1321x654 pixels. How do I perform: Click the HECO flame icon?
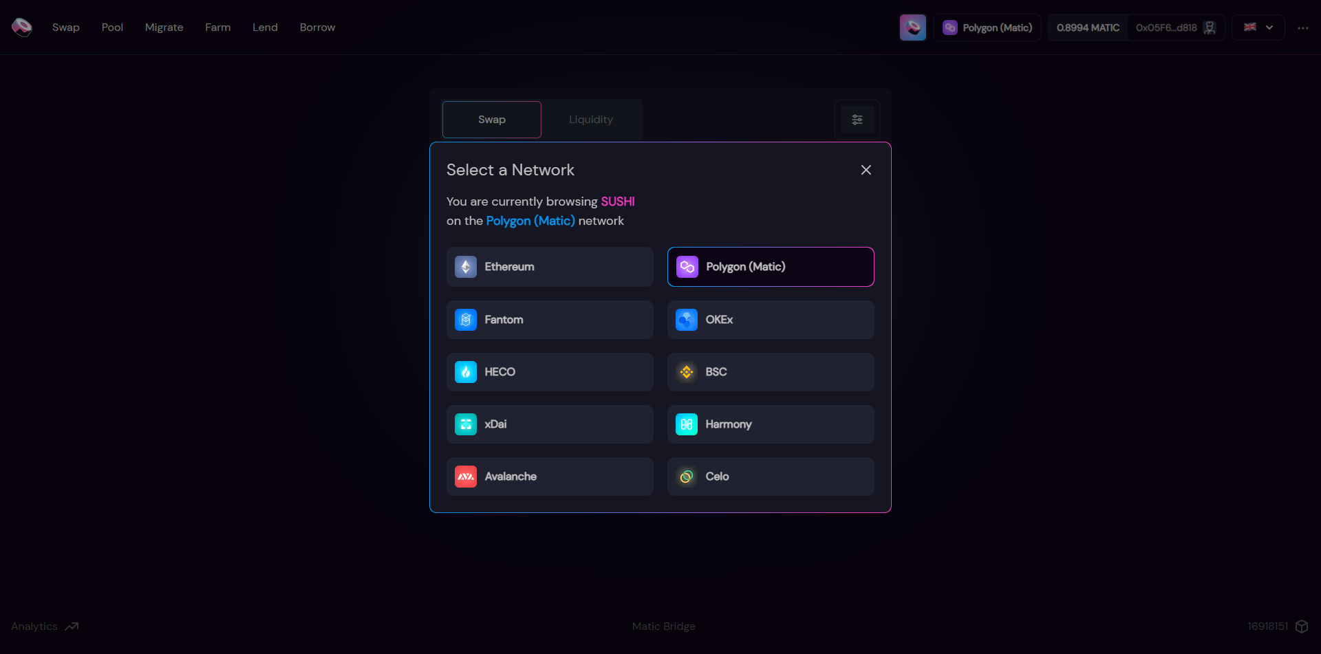(466, 372)
